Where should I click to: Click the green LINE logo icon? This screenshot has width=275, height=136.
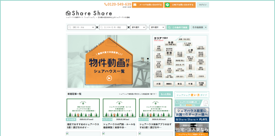[168, 5]
